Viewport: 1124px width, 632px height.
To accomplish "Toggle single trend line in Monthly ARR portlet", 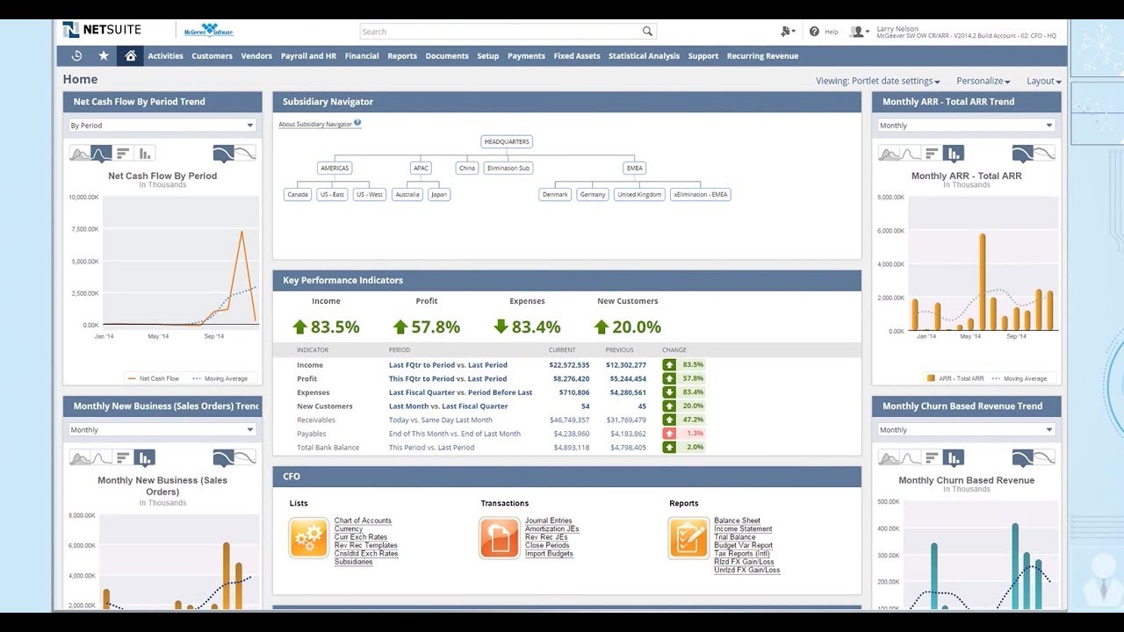I will tap(1023, 154).
